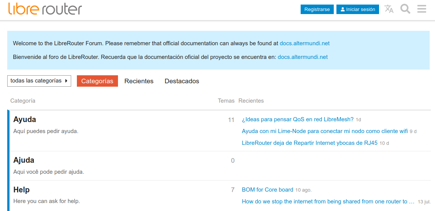Open the hamburger menu icon

422,9
